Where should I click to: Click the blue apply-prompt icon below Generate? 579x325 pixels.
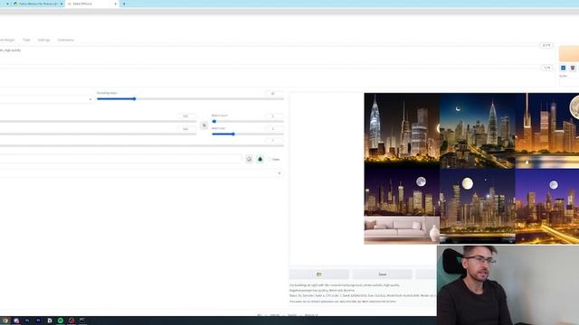pyautogui.click(x=563, y=68)
